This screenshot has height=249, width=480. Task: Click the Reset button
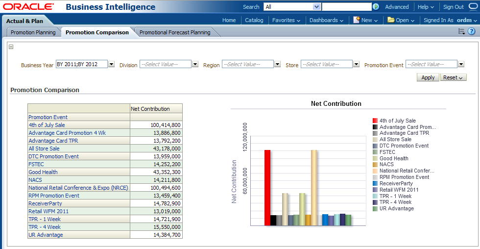click(454, 77)
